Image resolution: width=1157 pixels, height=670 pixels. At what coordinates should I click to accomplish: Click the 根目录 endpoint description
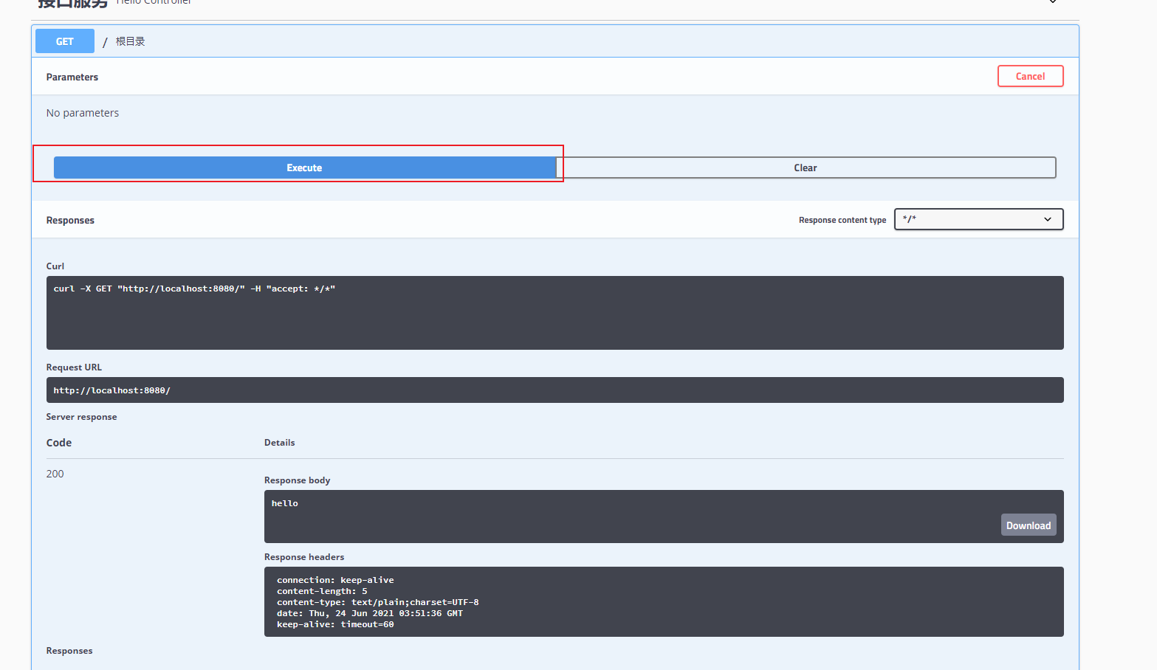click(130, 41)
